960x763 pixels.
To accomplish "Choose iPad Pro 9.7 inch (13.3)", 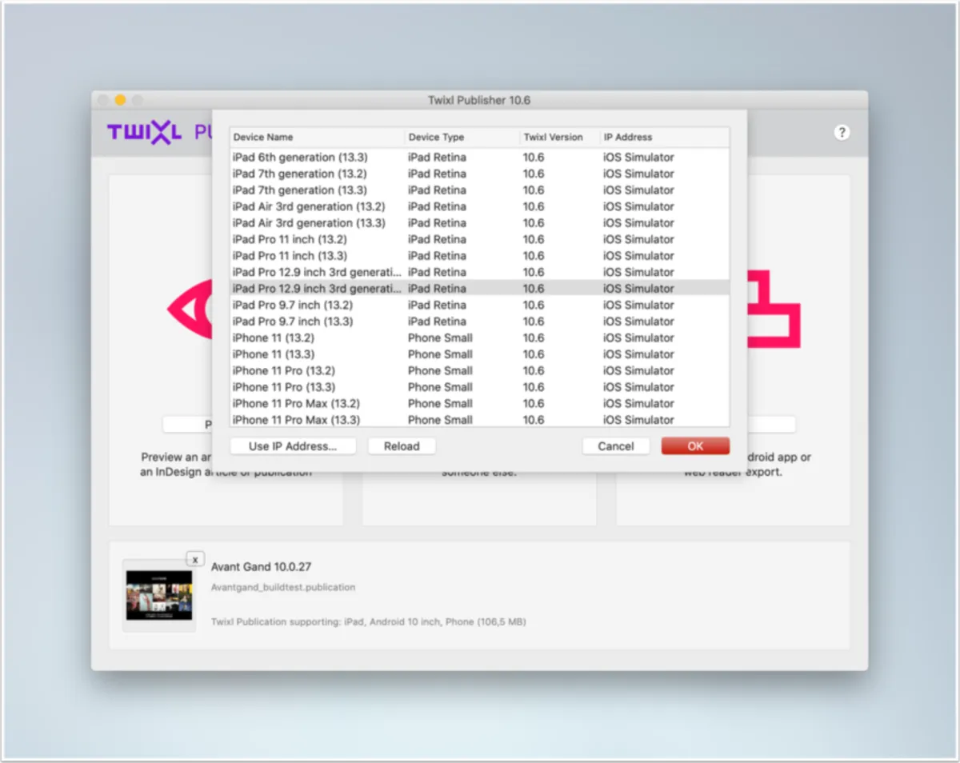I will [479, 322].
